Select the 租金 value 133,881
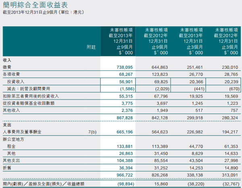 (118, 146)
